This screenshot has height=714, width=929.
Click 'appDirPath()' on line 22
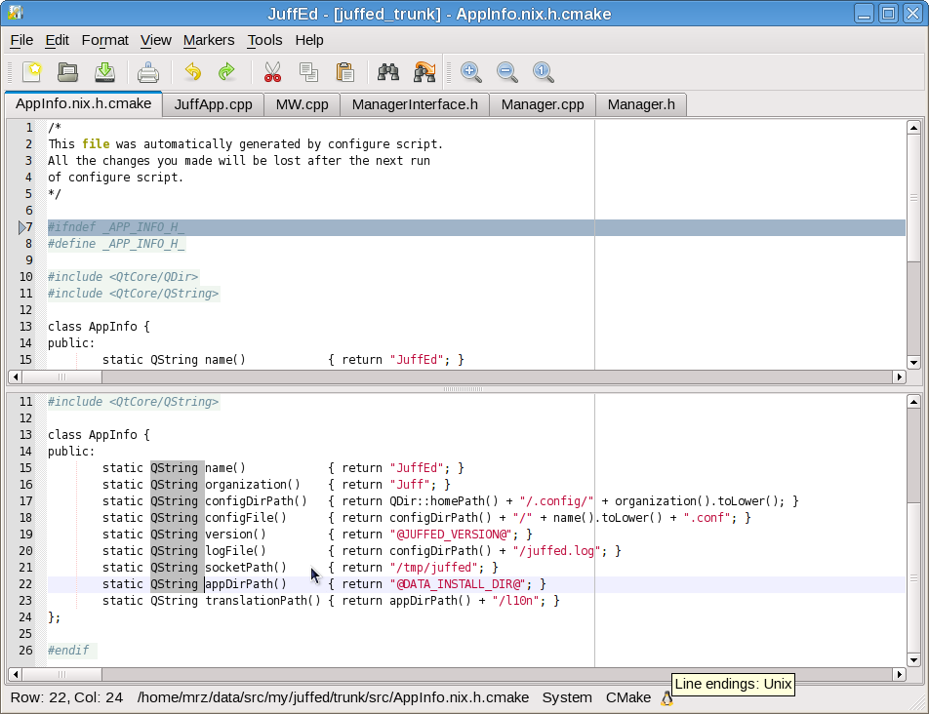coord(246,584)
